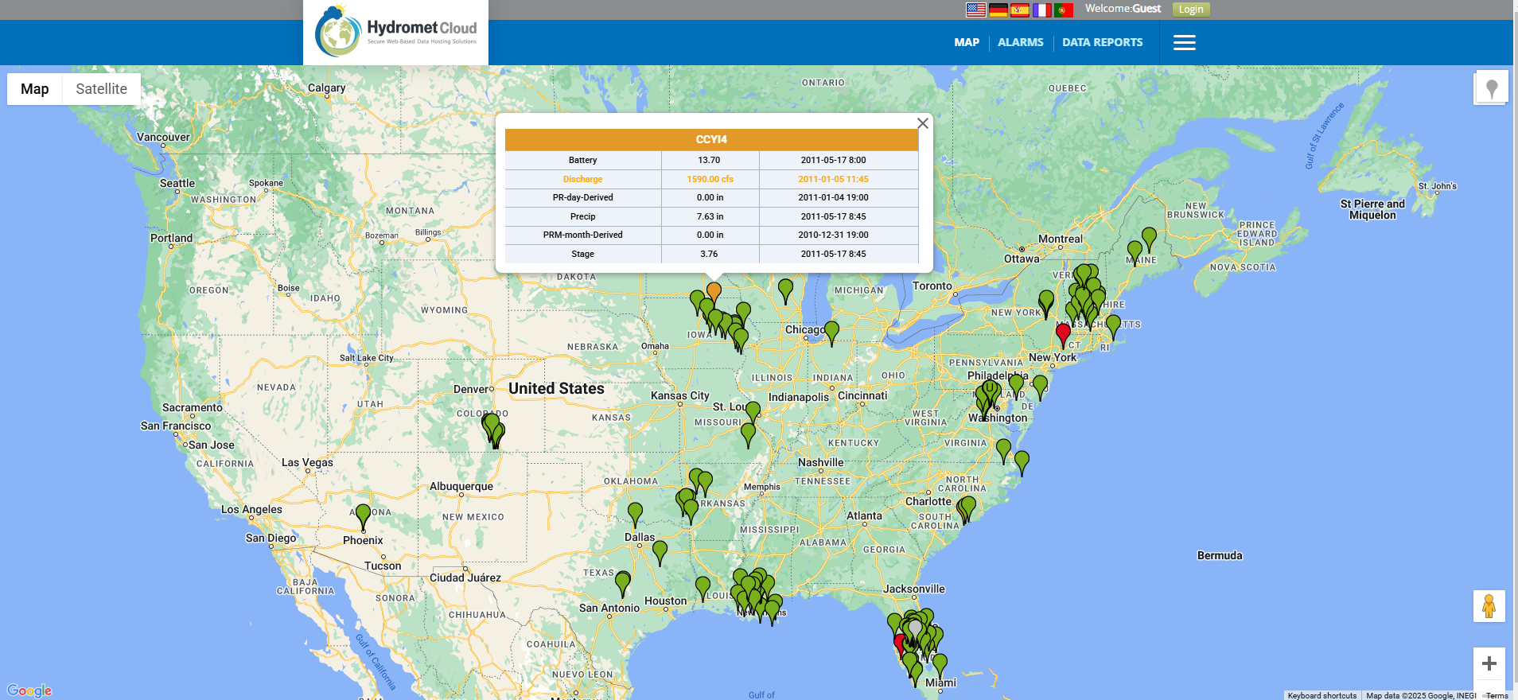Click the Stage value 3.76

pos(709,254)
